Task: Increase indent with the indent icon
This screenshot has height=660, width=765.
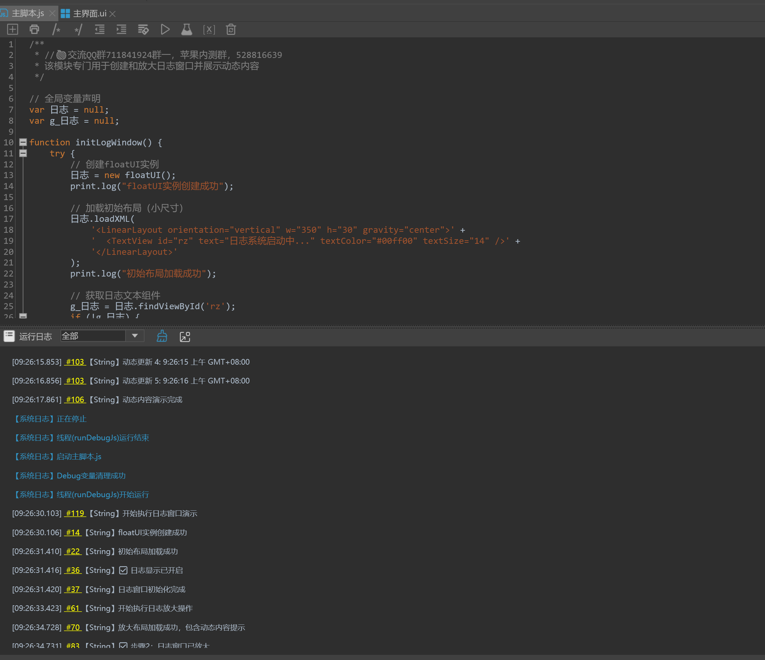Action: 122,29
